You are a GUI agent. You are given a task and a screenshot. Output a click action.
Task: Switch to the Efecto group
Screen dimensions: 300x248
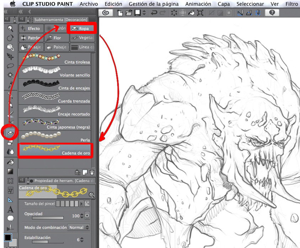coord(31,29)
